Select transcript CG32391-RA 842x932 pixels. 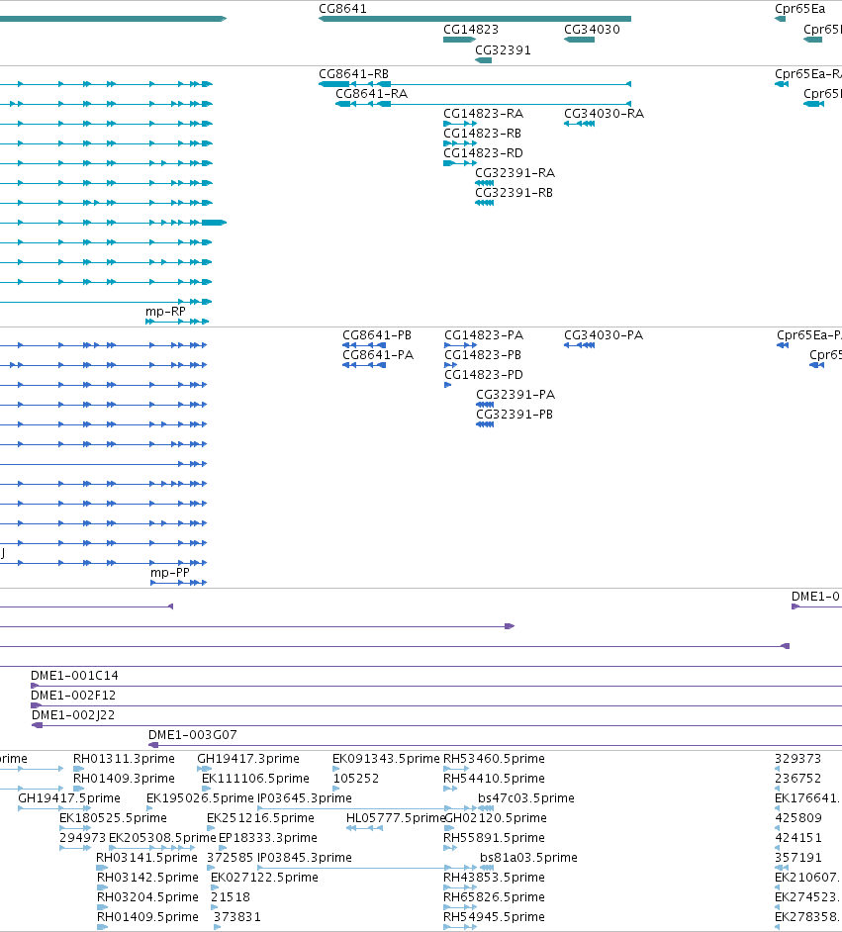point(515,173)
